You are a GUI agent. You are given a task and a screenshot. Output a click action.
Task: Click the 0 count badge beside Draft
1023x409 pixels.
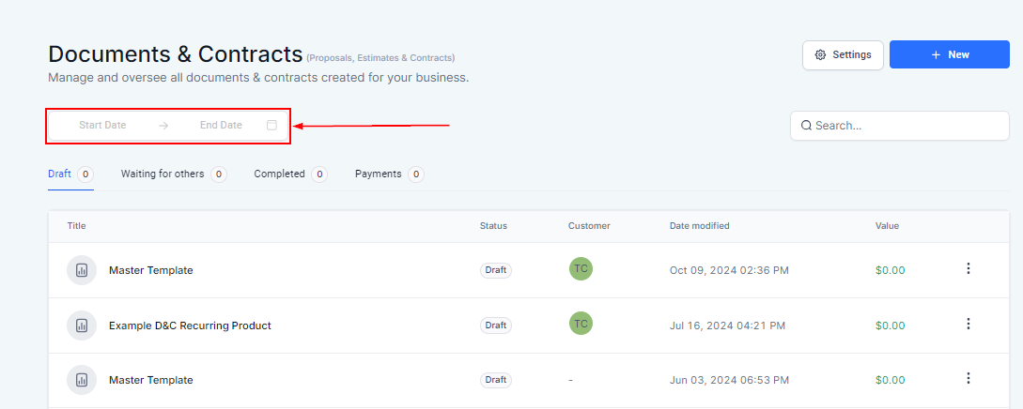coord(85,174)
